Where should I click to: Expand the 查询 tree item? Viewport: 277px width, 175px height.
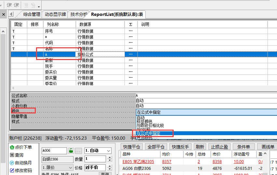(x=17, y=155)
